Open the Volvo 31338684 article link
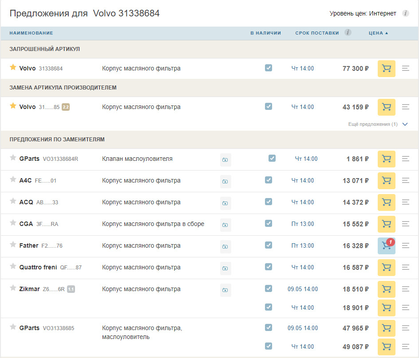 point(51,69)
